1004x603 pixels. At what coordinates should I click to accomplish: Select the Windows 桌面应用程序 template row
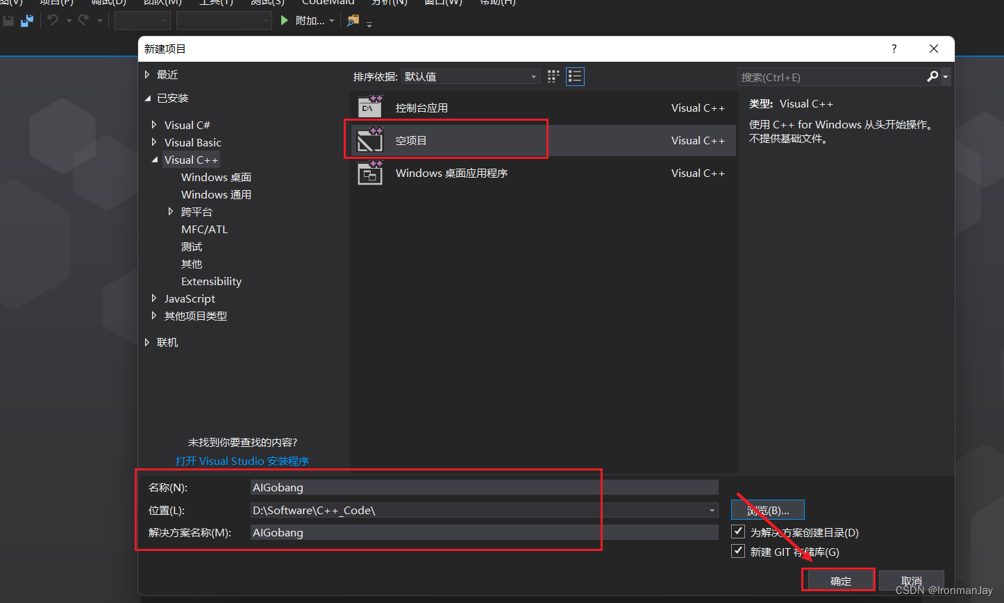tap(543, 173)
